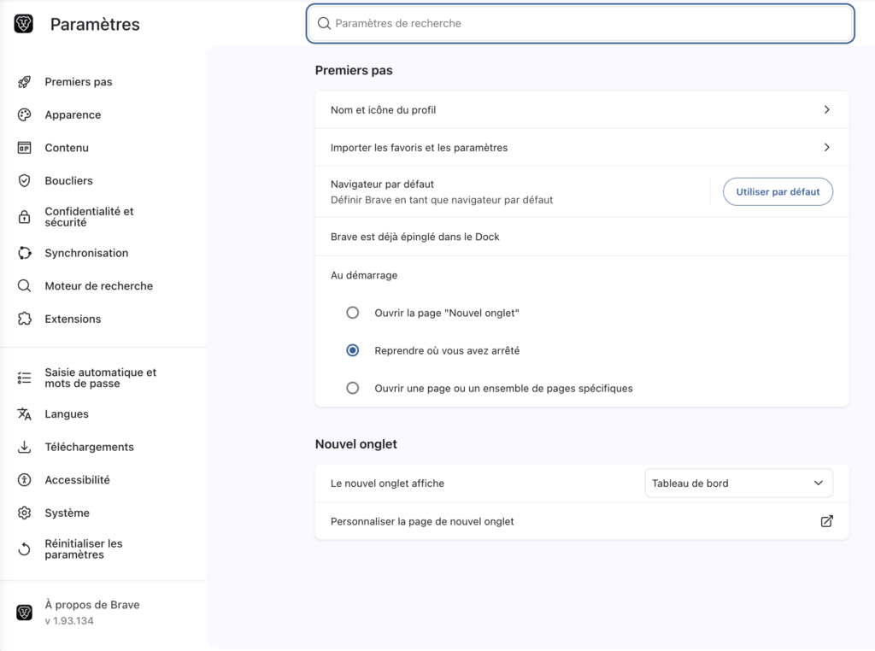Click the search magnifier icon in search field

click(324, 23)
